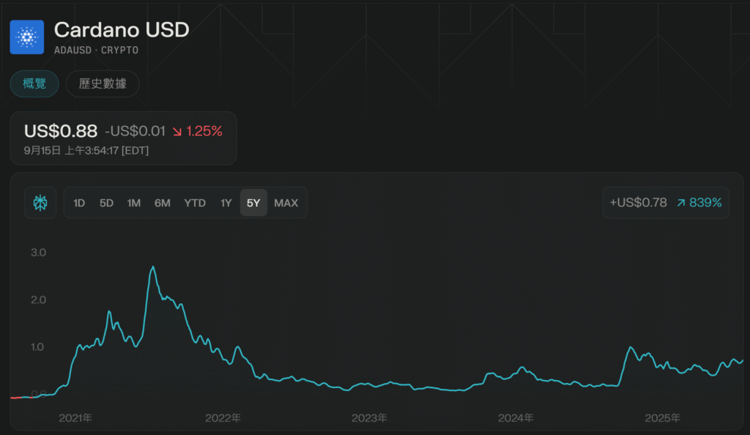Click the red down-arrow price change icon
The width and height of the screenshot is (750, 435).
(177, 132)
